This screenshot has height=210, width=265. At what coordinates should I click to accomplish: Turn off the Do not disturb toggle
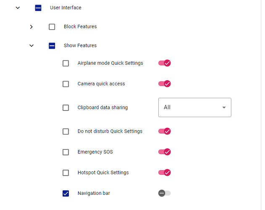click(165, 131)
